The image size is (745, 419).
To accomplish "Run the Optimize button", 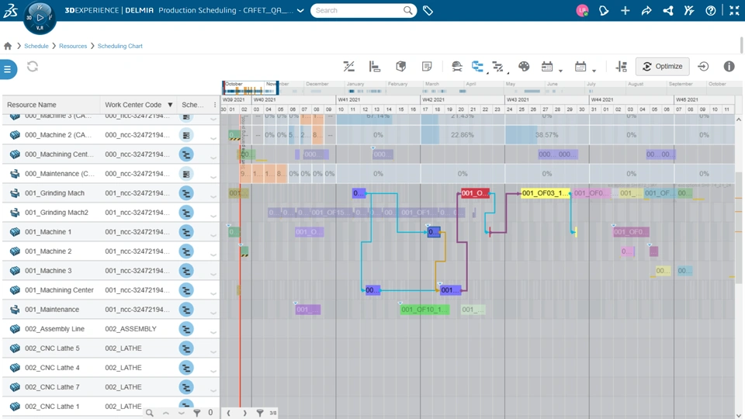I will coord(662,67).
